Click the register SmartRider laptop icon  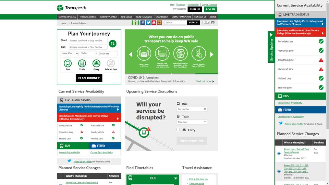162,53
